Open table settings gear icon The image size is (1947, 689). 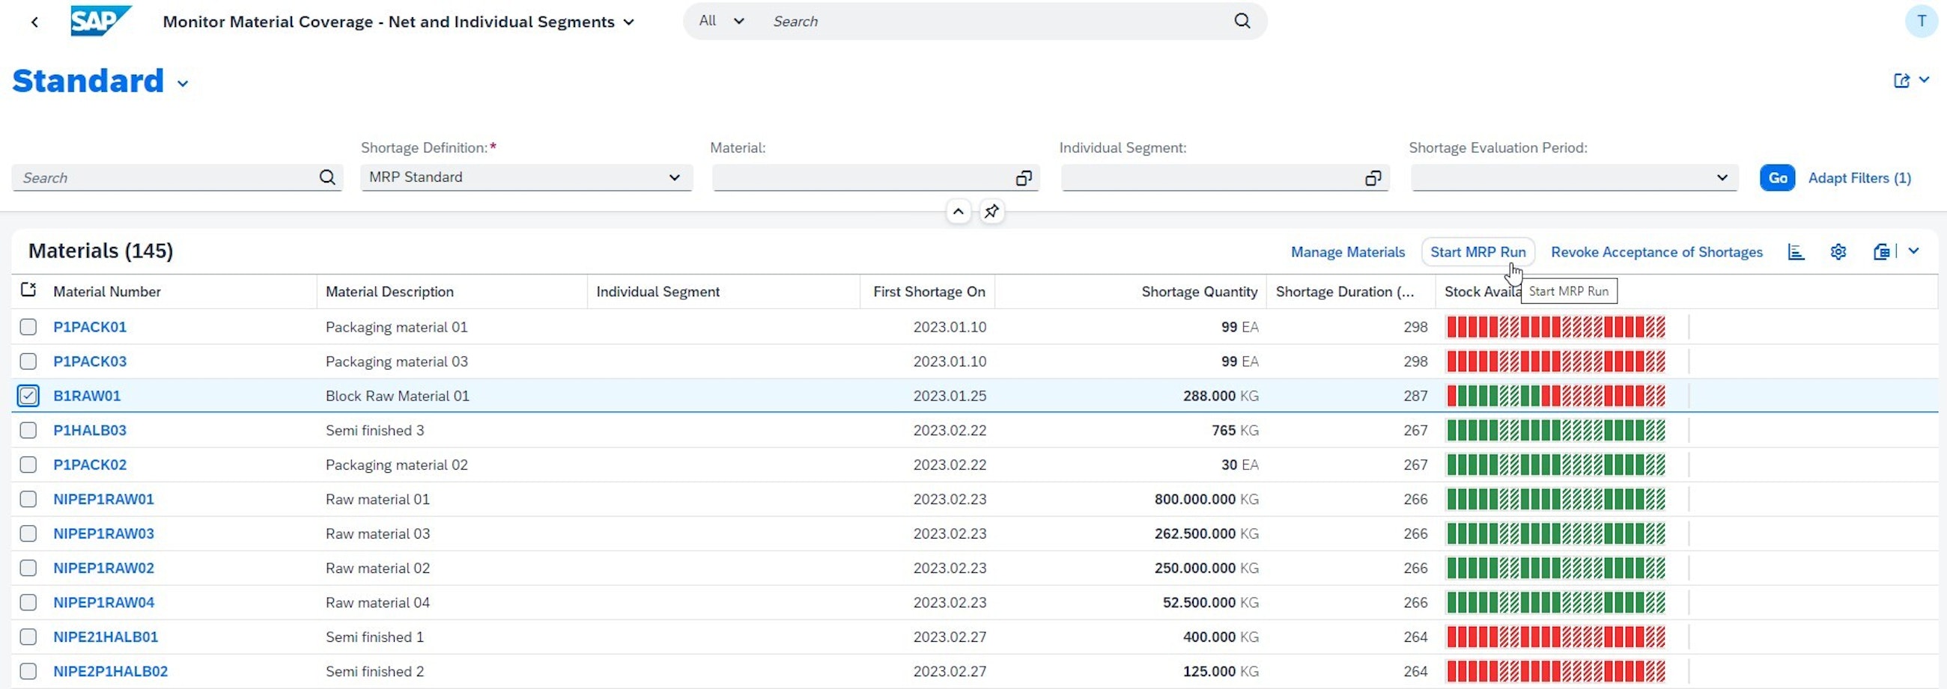(x=1838, y=252)
